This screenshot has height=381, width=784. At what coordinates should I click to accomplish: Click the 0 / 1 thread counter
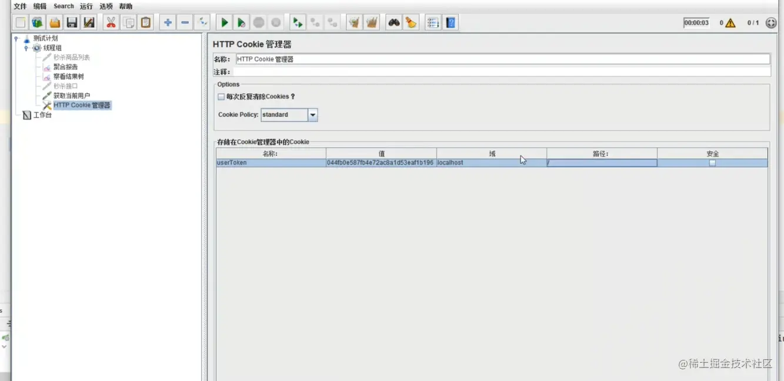[753, 23]
